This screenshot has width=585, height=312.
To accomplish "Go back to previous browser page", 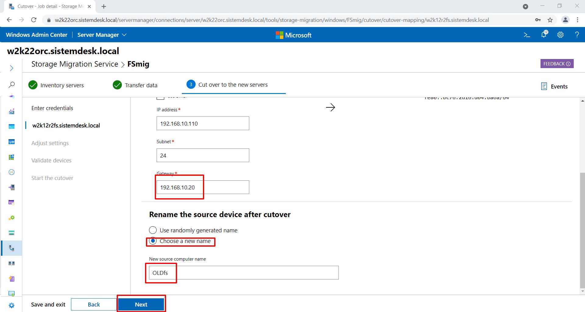I will tap(9, 20).
